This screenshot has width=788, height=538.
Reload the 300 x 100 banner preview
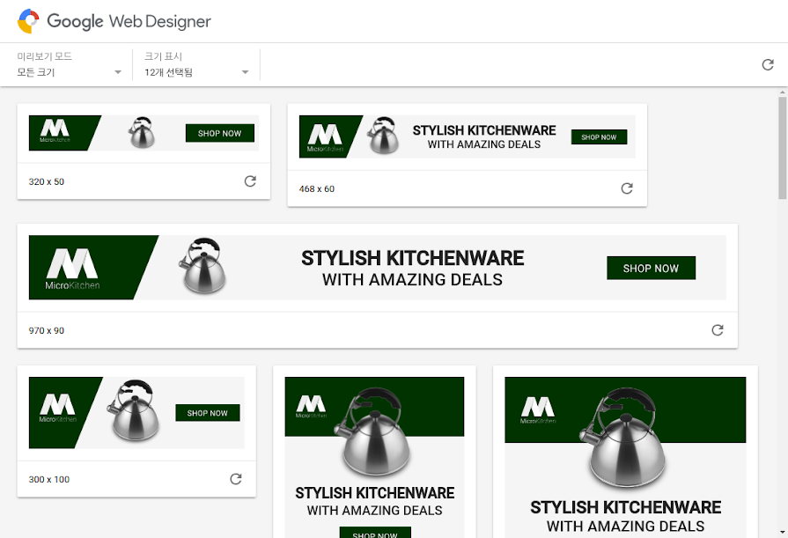[236, 479]
